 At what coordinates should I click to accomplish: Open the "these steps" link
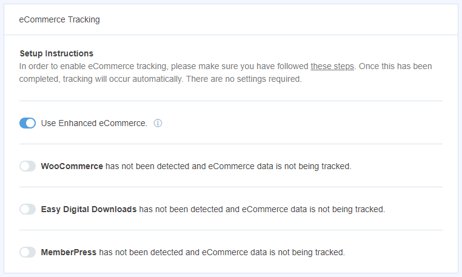coord(332,66)
